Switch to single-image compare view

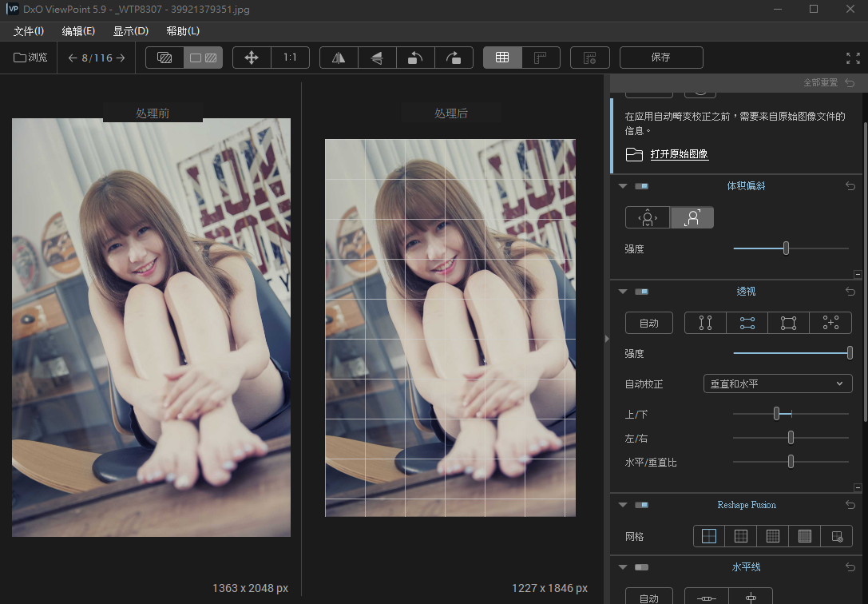[x=164, y=58]
